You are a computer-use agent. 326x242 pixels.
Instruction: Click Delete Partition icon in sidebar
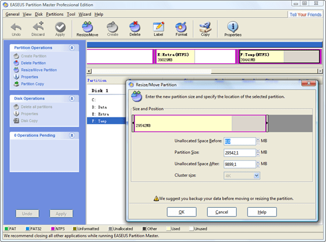click(x=16, y=63)
